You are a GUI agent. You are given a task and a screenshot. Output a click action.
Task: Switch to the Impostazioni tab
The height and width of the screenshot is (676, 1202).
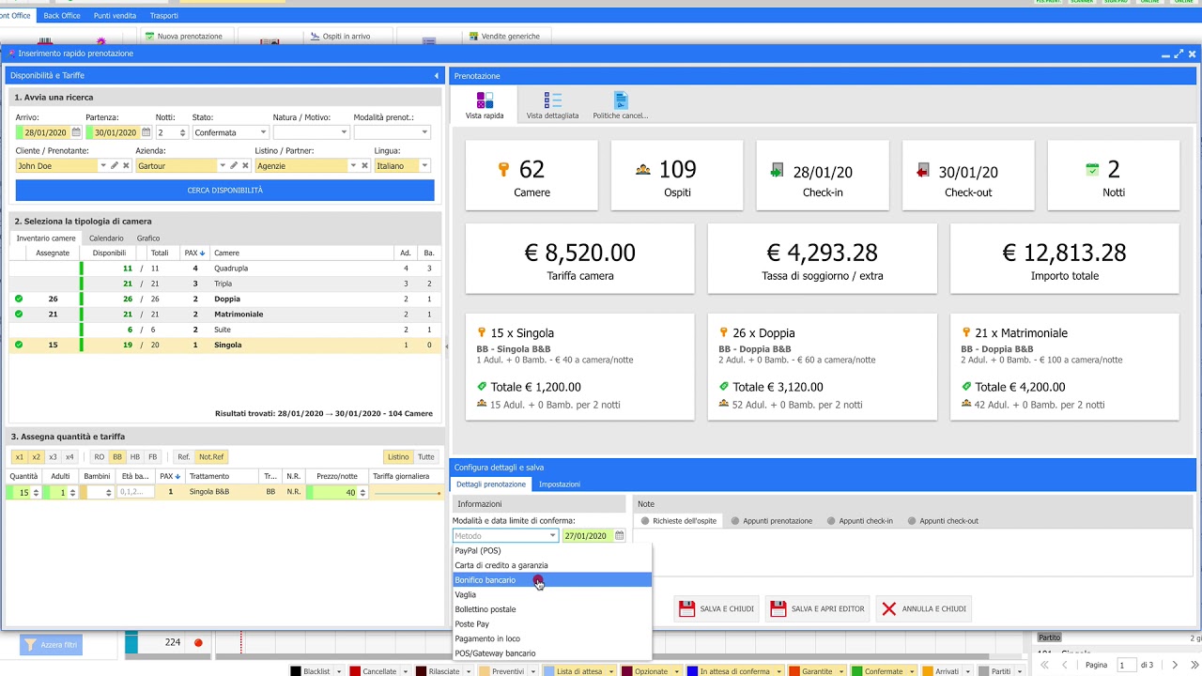(559, 484)
